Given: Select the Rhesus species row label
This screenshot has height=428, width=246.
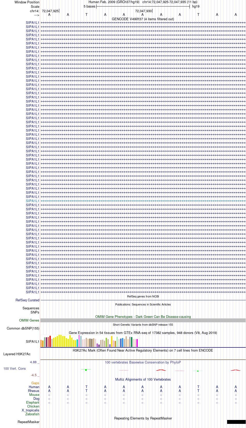Looking at the screenshot, I should pyautogui.click(x=34, y=391).
